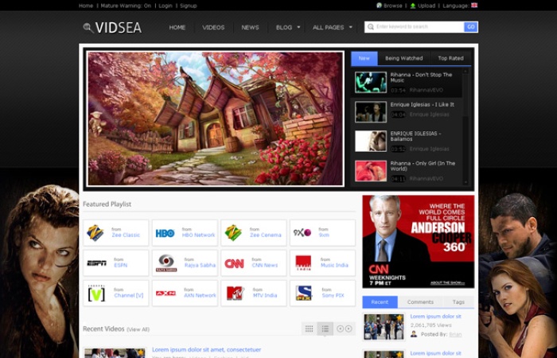Open the 9XM logo

pos(302,232)
